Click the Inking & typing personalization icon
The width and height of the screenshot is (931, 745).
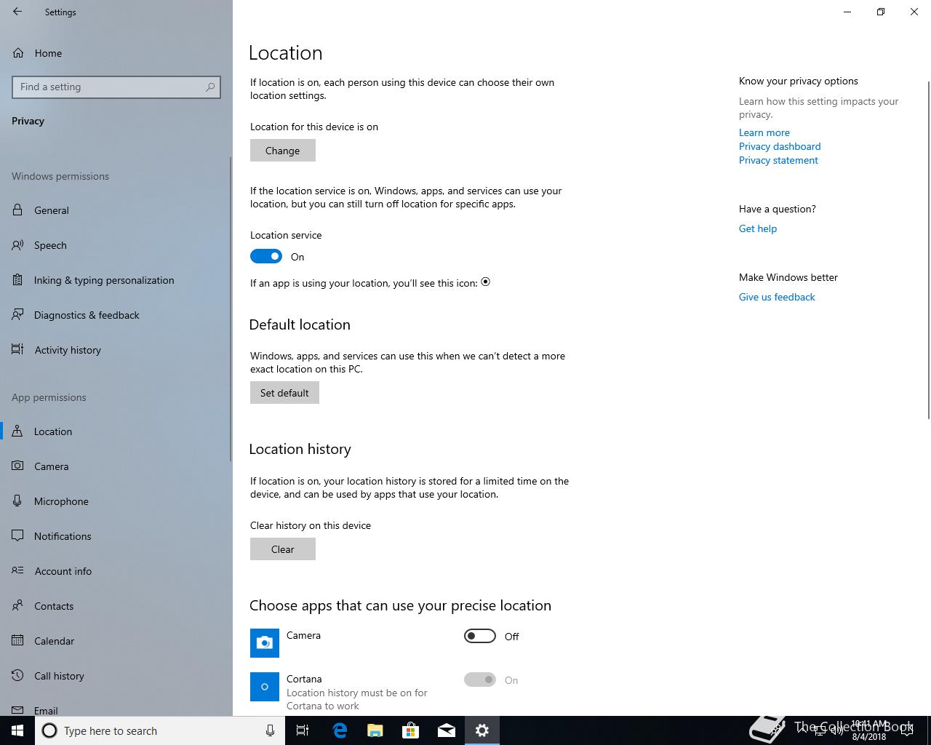point(17,280)
